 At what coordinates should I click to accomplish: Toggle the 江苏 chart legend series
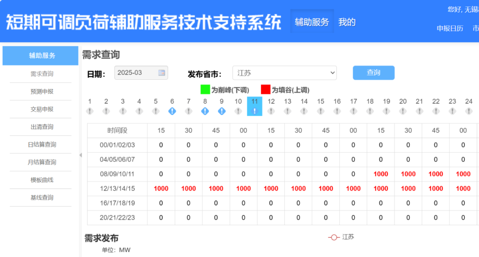click(x=341, y=237)
